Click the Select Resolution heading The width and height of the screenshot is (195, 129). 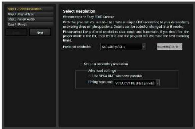[79, 11]
